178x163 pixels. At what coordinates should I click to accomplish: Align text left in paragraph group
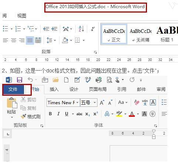(x=6, y=40)
